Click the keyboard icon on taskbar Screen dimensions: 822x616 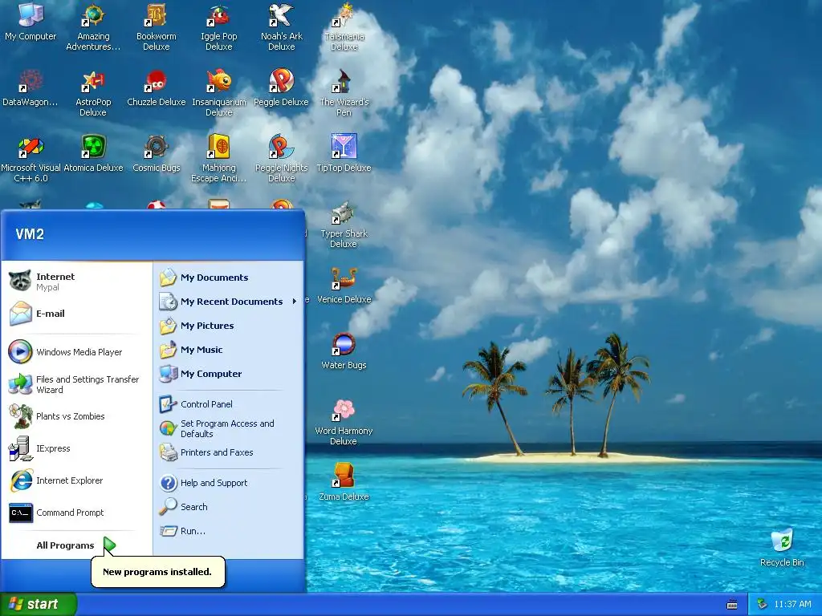click(x=732, y=605)
